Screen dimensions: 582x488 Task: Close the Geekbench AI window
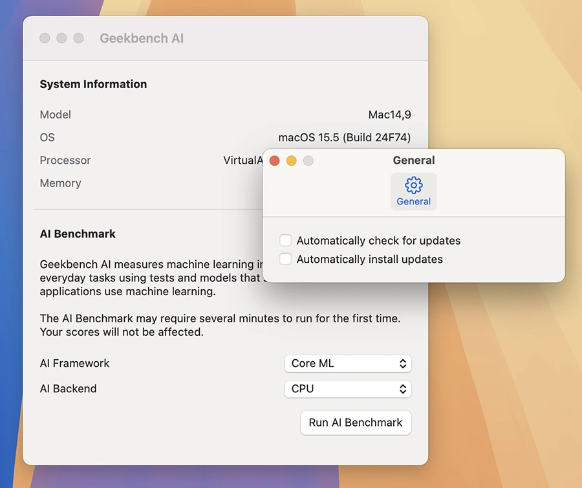tap(45, 38)
